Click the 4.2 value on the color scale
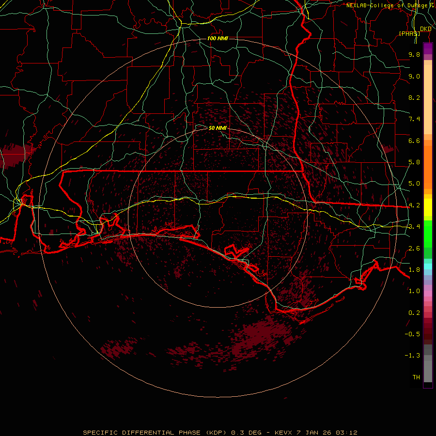436x436 pixels. click(x=414, y=205)
